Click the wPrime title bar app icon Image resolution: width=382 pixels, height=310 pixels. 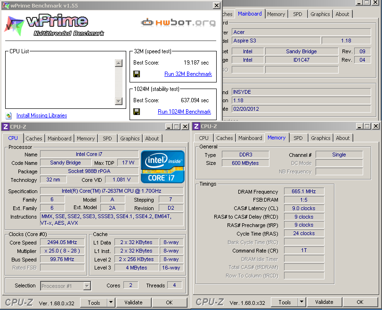tap(6, 5)
